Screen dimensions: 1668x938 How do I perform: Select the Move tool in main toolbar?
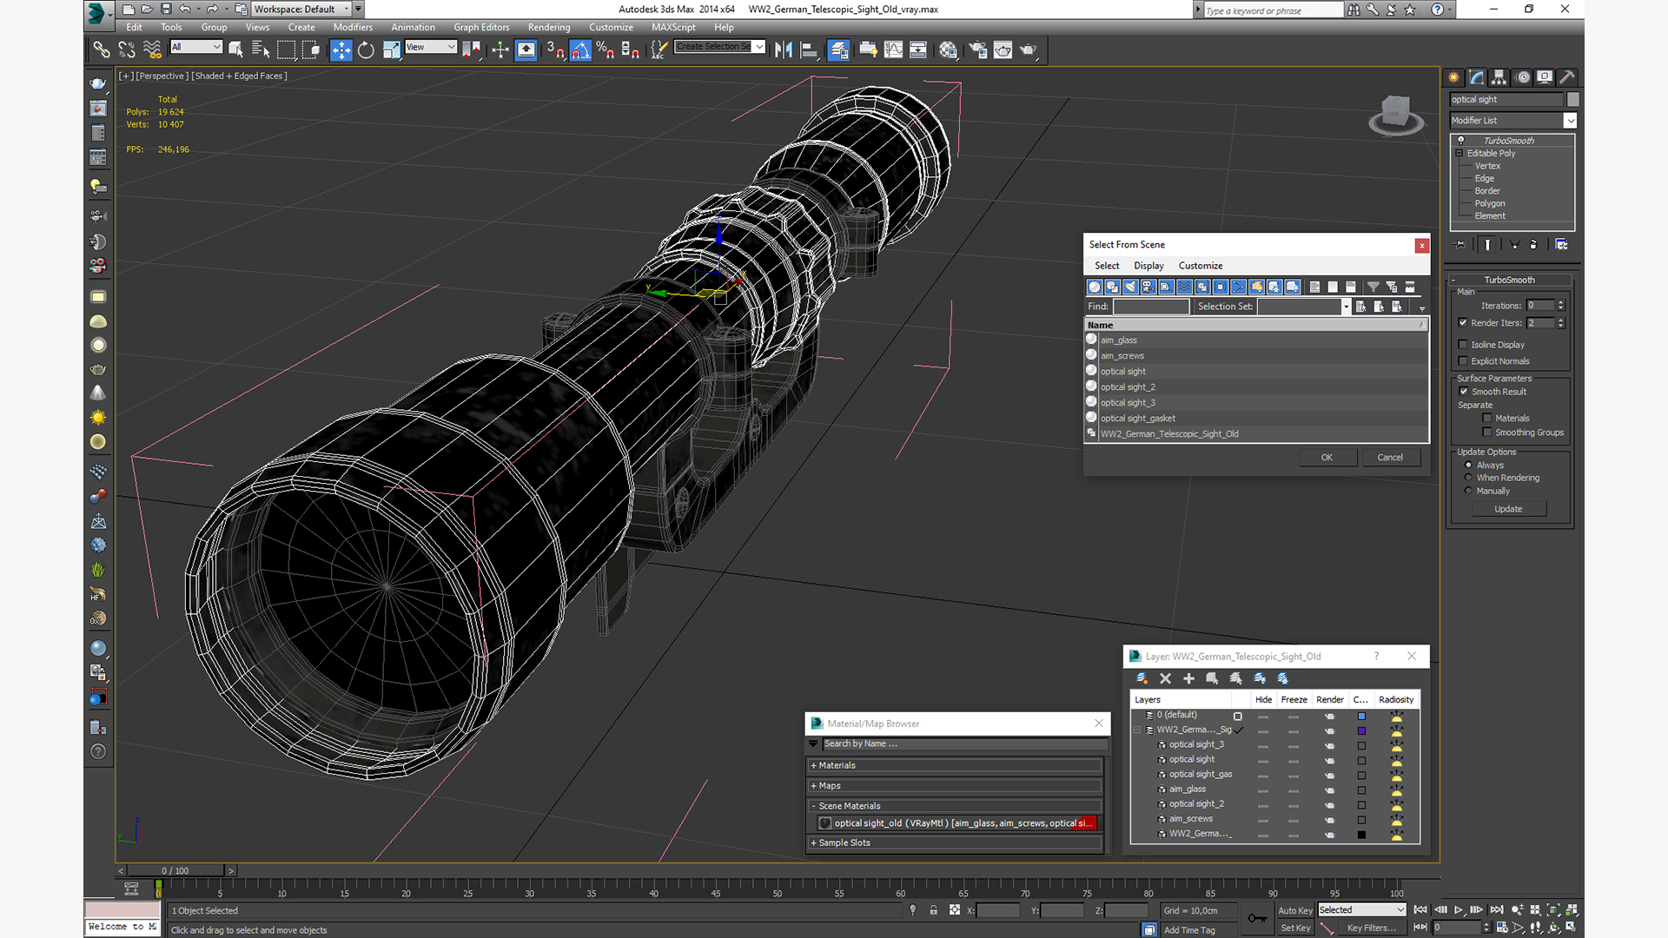click(341, 50)
